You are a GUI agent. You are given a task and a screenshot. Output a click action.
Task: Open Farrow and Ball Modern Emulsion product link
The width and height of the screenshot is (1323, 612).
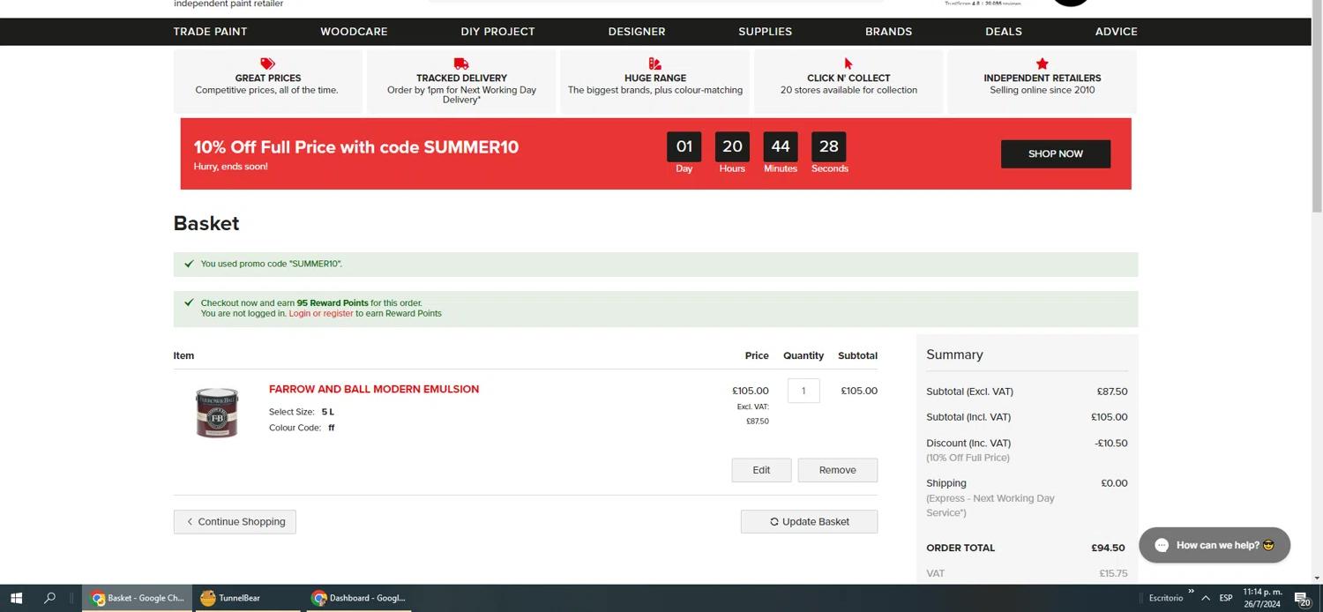point(374,389)
